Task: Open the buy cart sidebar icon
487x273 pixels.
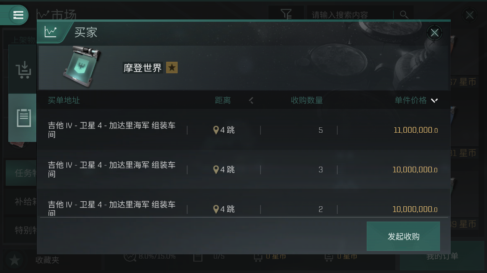Action: tap(23, 70)
